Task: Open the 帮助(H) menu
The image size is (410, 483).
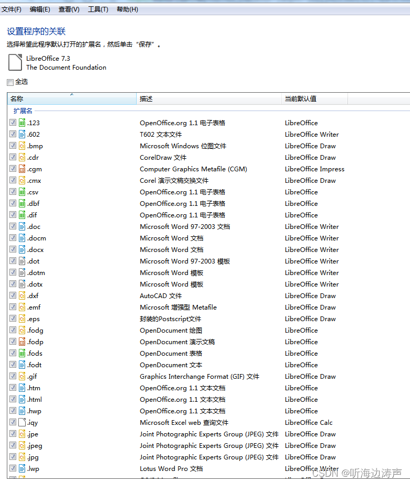Action: tap(127, 9)
